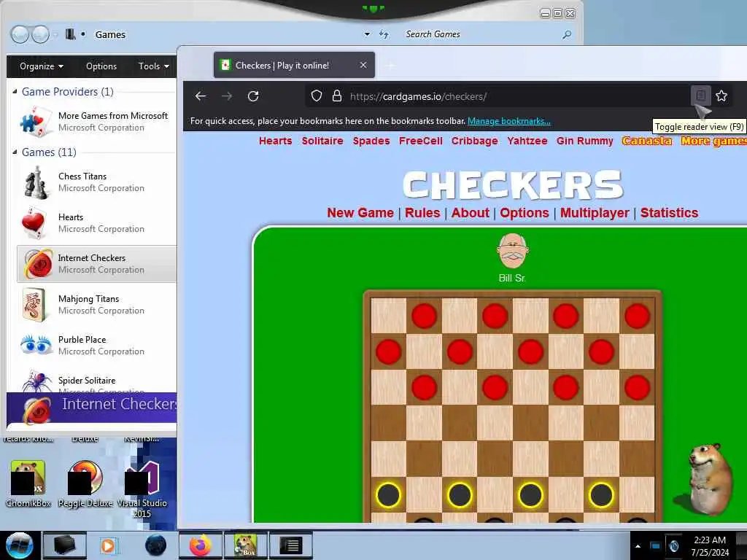The height and width of the screenshot is (560, 747).
Task: Click the Bill Sr. opponent avatar
Action: (x=512, y=251)
